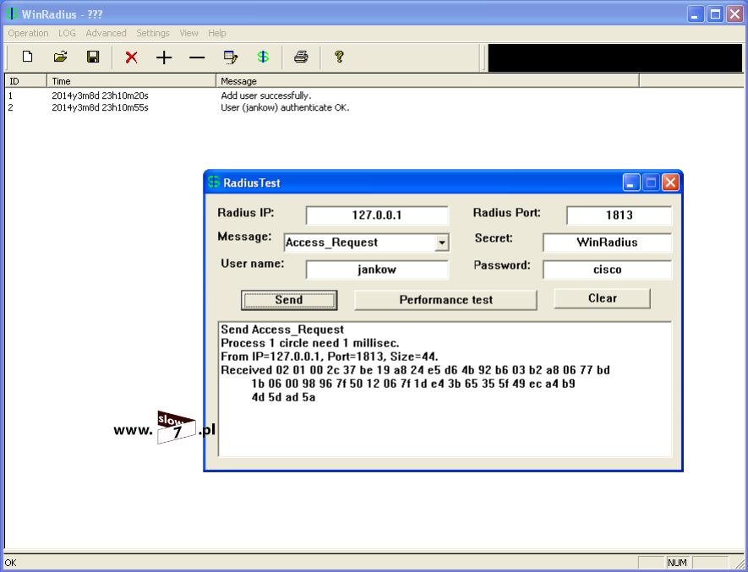
Task: Open the Advanced menu
Action: tap(106, 33)
